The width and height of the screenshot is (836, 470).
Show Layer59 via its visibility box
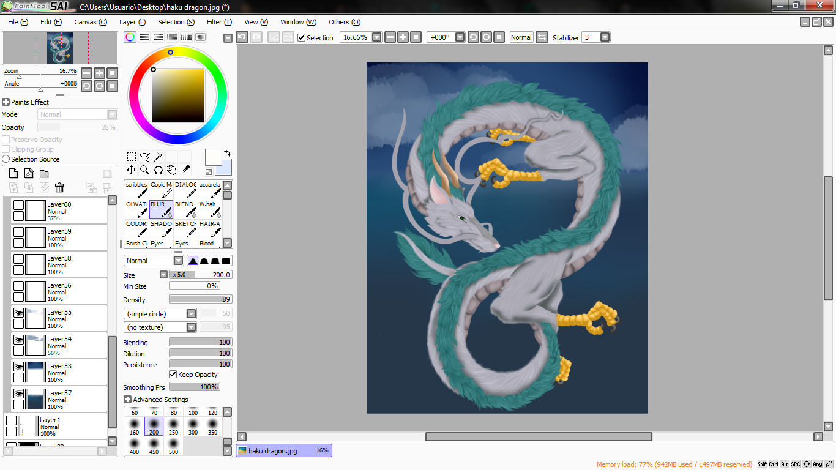[18, 232]
